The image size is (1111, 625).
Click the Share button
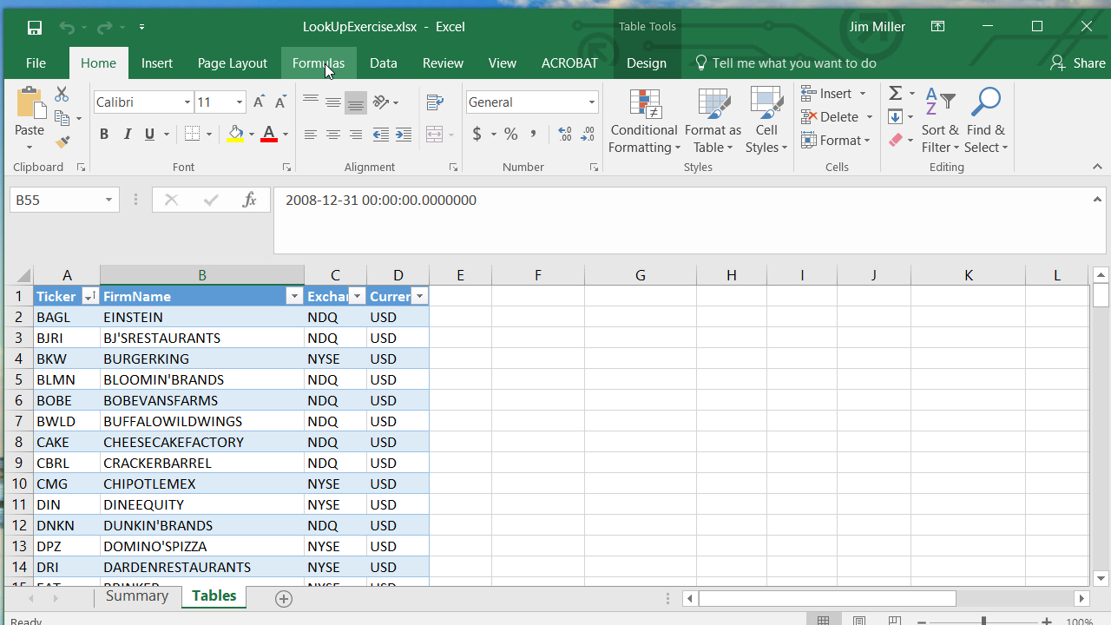1078,63
